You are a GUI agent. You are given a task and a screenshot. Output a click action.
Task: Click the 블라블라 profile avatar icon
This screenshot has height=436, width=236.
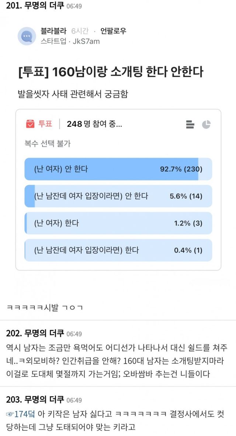[x=27, y=36]
